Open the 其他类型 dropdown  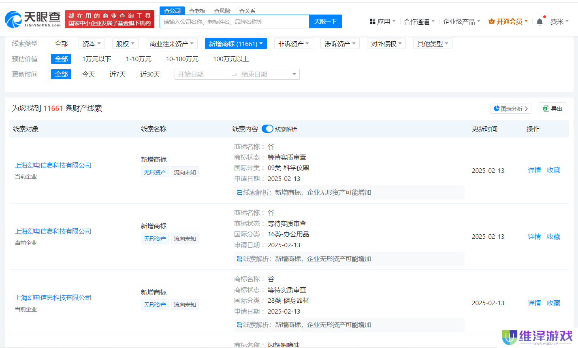click(433, 43)
